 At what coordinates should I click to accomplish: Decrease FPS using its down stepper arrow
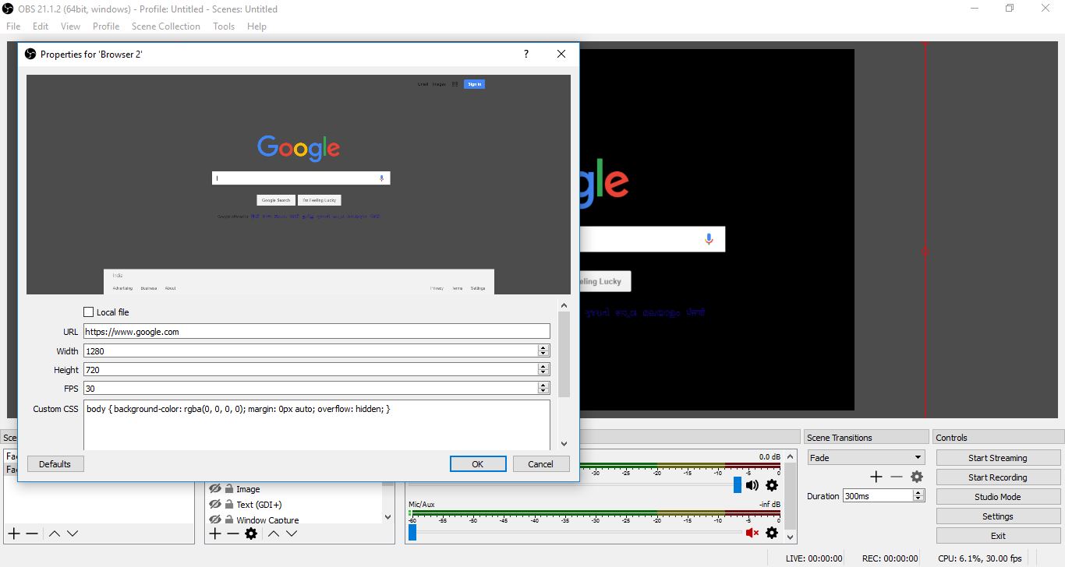543,391
